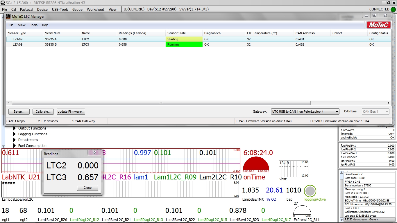The width and height of the screenshot is (397, 223).
Task: Open the SCal Cal menu
Action: (x=14, y=9)
